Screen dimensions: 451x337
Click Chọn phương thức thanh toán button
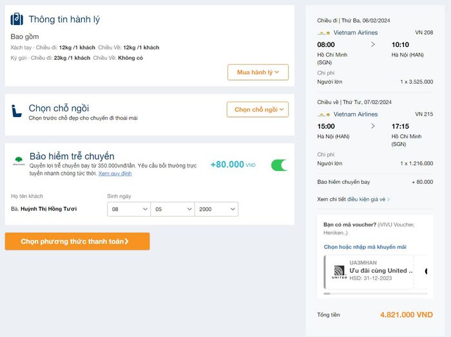77,241
